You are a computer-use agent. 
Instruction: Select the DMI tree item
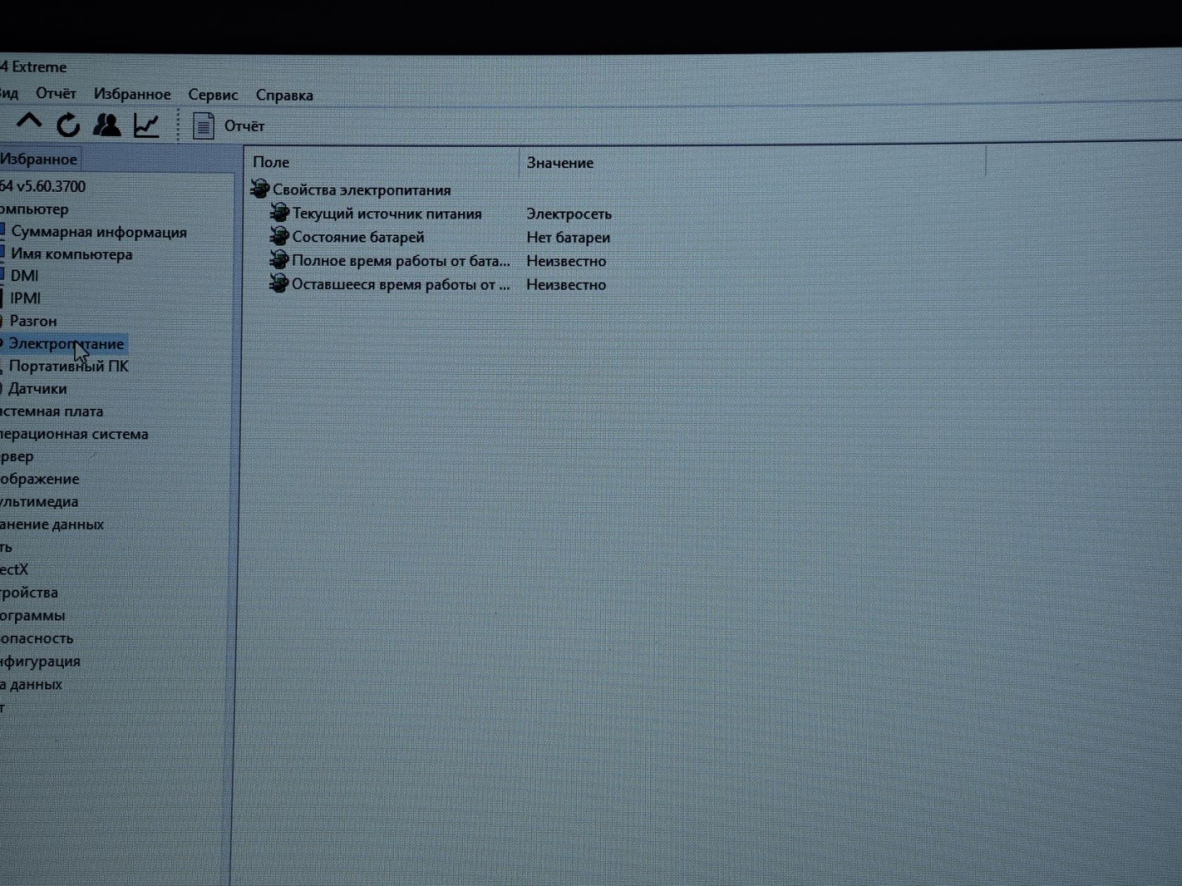pos(25,276)
